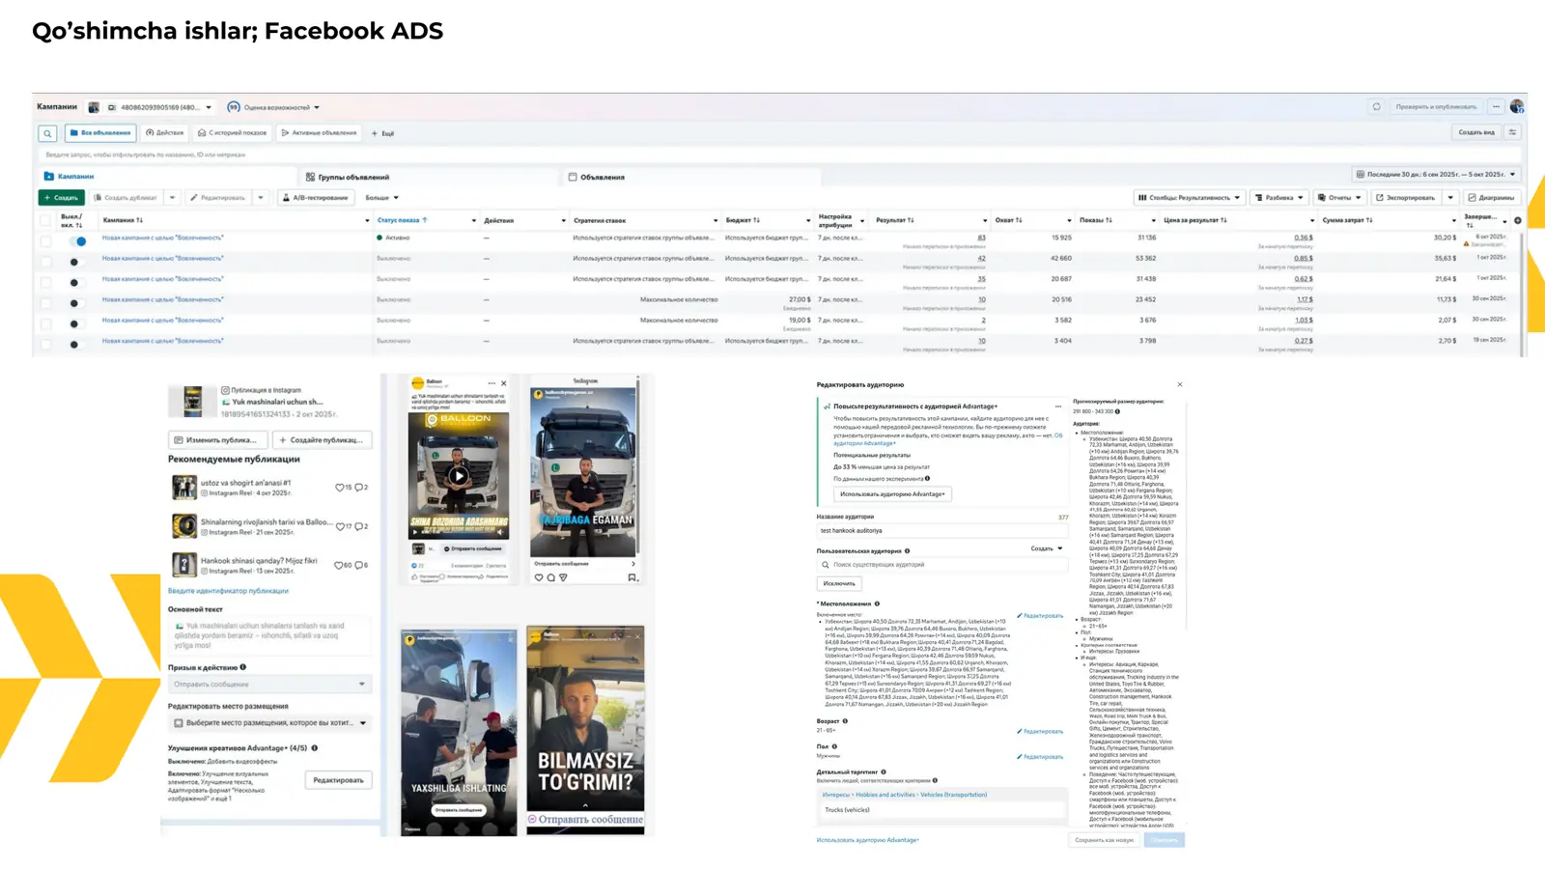
Task: Close the Редактировать аудиторию dialog
Action: [x=1180, y=384]
